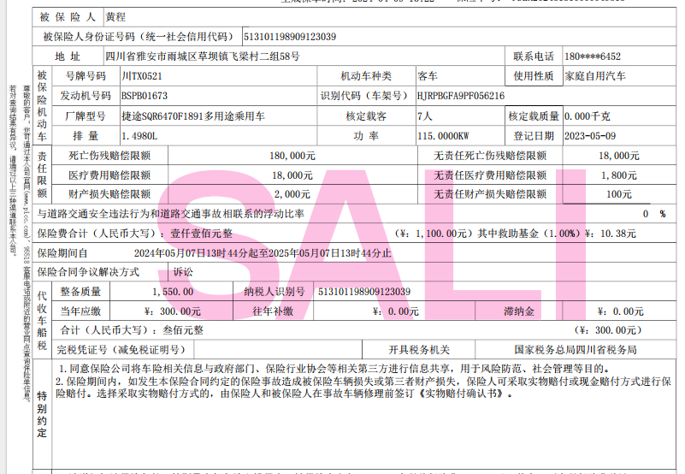Screen dimensions: 685x474
Task: Click the 180,000元 death disability limit
Action: 292,155
